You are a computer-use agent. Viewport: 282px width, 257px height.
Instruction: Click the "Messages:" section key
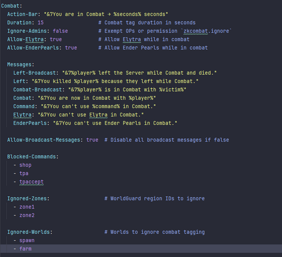click(21, 65)
